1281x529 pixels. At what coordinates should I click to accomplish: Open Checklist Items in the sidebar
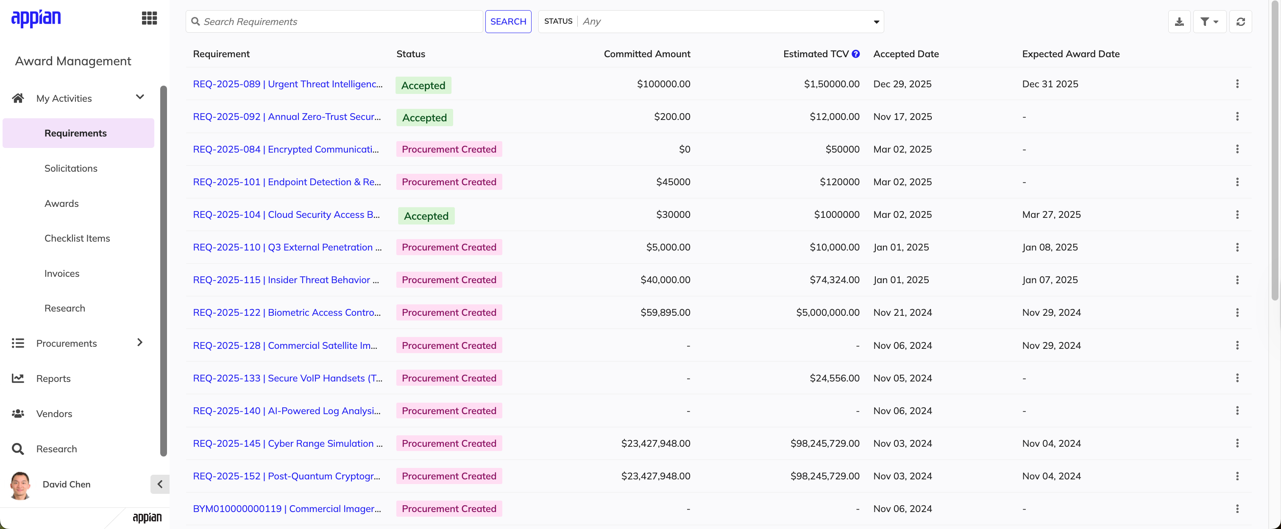coord(77,239)
